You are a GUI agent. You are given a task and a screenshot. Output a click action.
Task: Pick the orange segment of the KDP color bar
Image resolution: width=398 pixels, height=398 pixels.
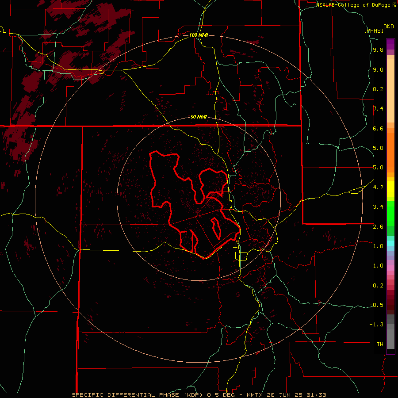[x=390, y=153]
